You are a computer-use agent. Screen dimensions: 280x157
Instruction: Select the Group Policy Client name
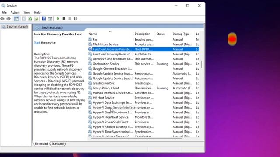(106, 88)
